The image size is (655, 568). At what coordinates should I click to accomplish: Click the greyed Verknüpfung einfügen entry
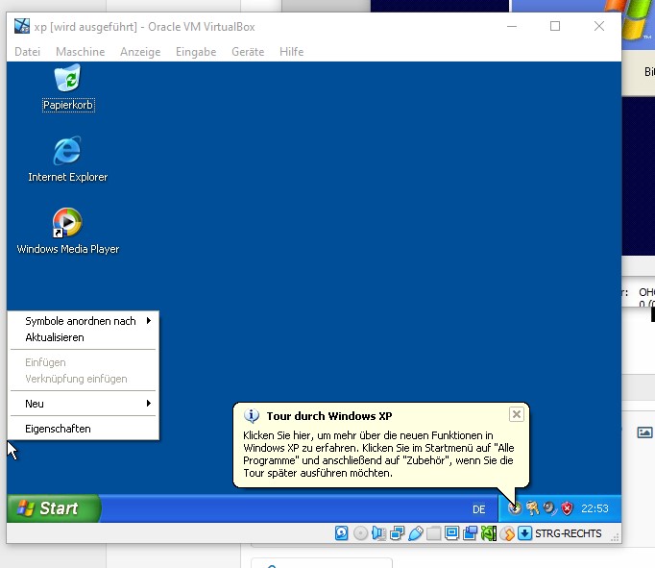84,379
